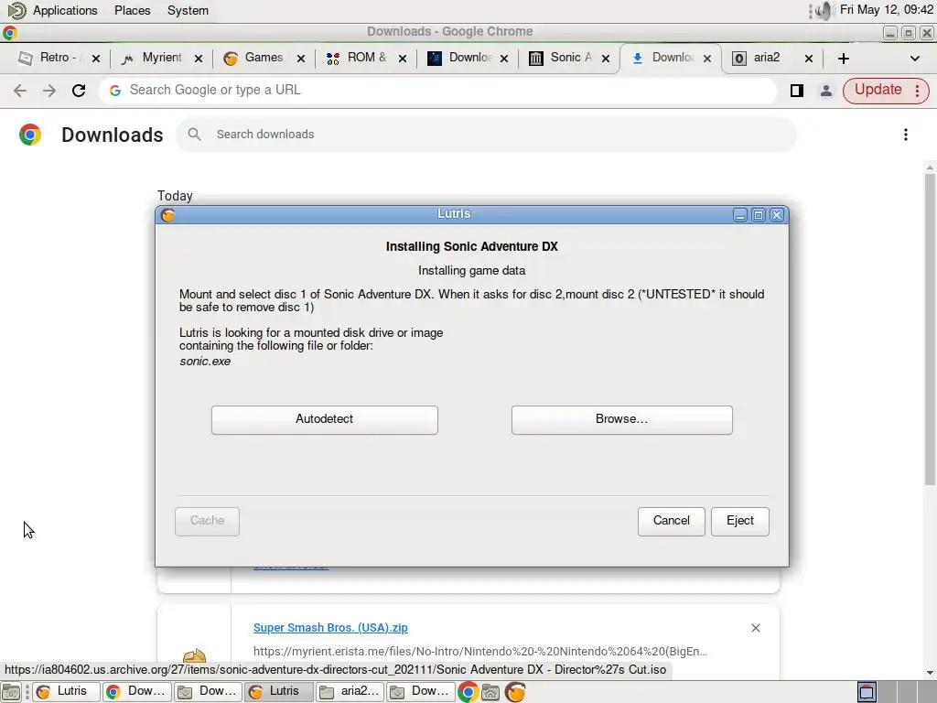Click the sonic.exe file name text

coord(205,362)
